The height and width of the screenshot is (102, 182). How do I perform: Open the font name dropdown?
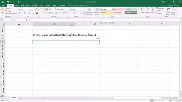28,9
